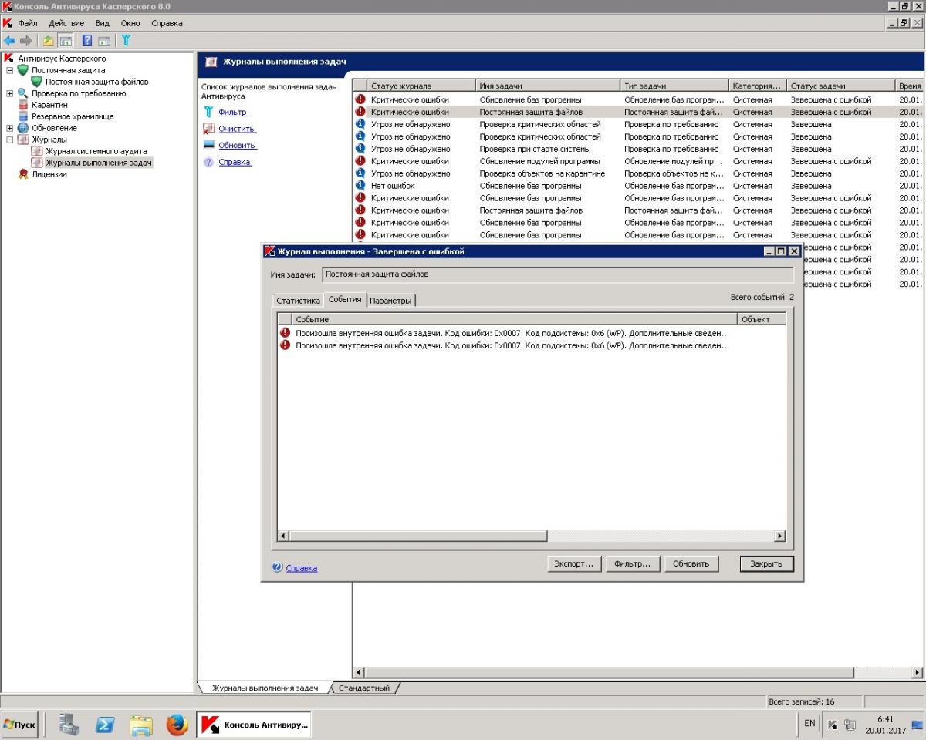The image size is (926, 740).
Task: Click the Filter funnel icon in toolbar
Action: click(126, 41)
